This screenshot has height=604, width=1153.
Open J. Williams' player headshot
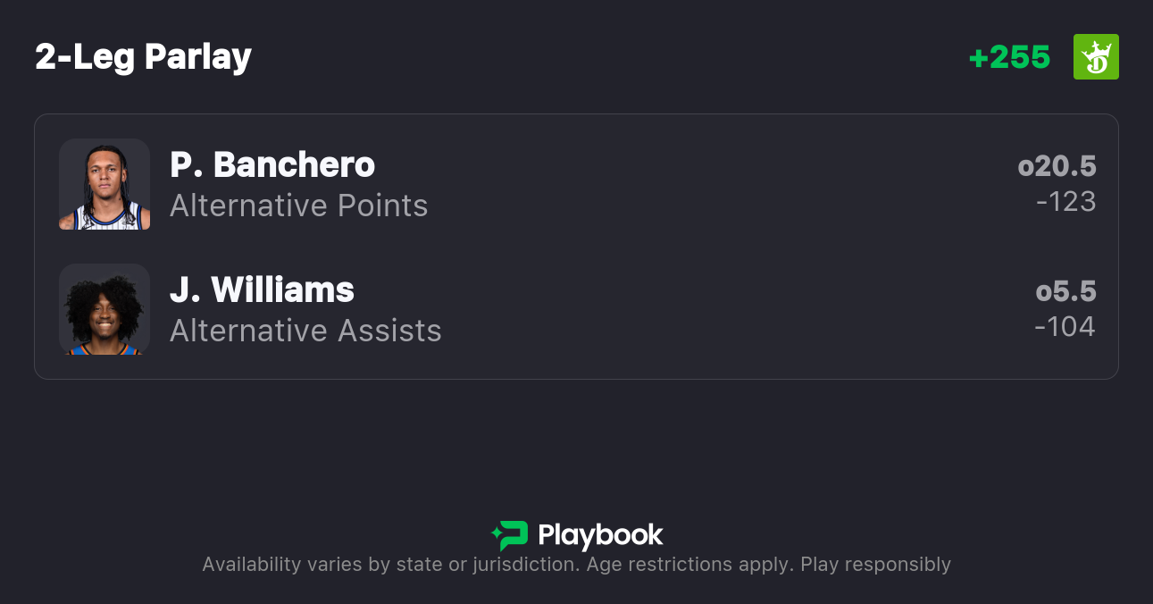point(104,309)
